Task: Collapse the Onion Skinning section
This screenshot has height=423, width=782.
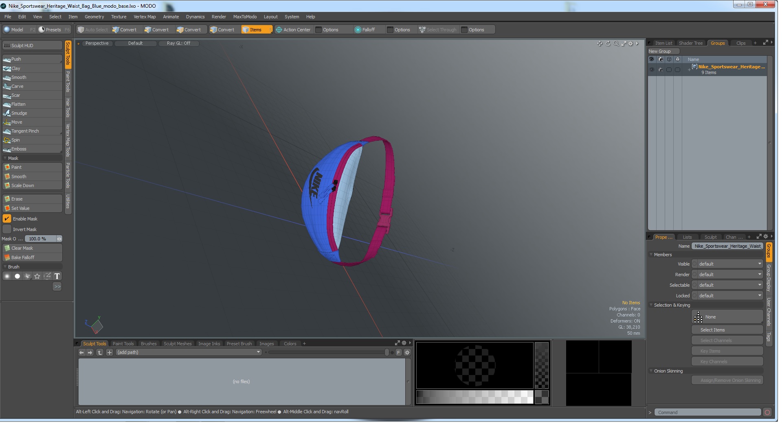Action: tap(651, 371)
